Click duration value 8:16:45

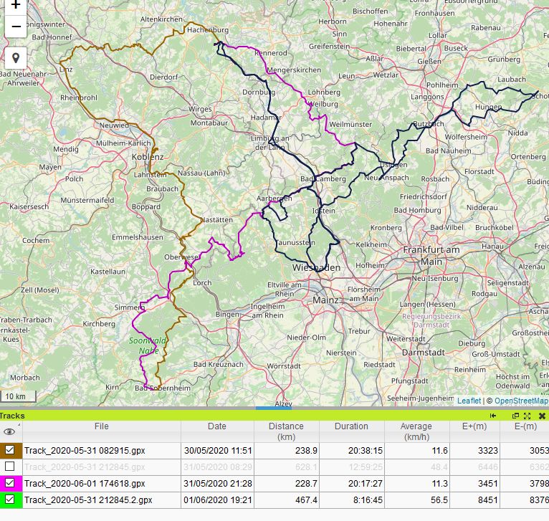(x=368, y=500)
